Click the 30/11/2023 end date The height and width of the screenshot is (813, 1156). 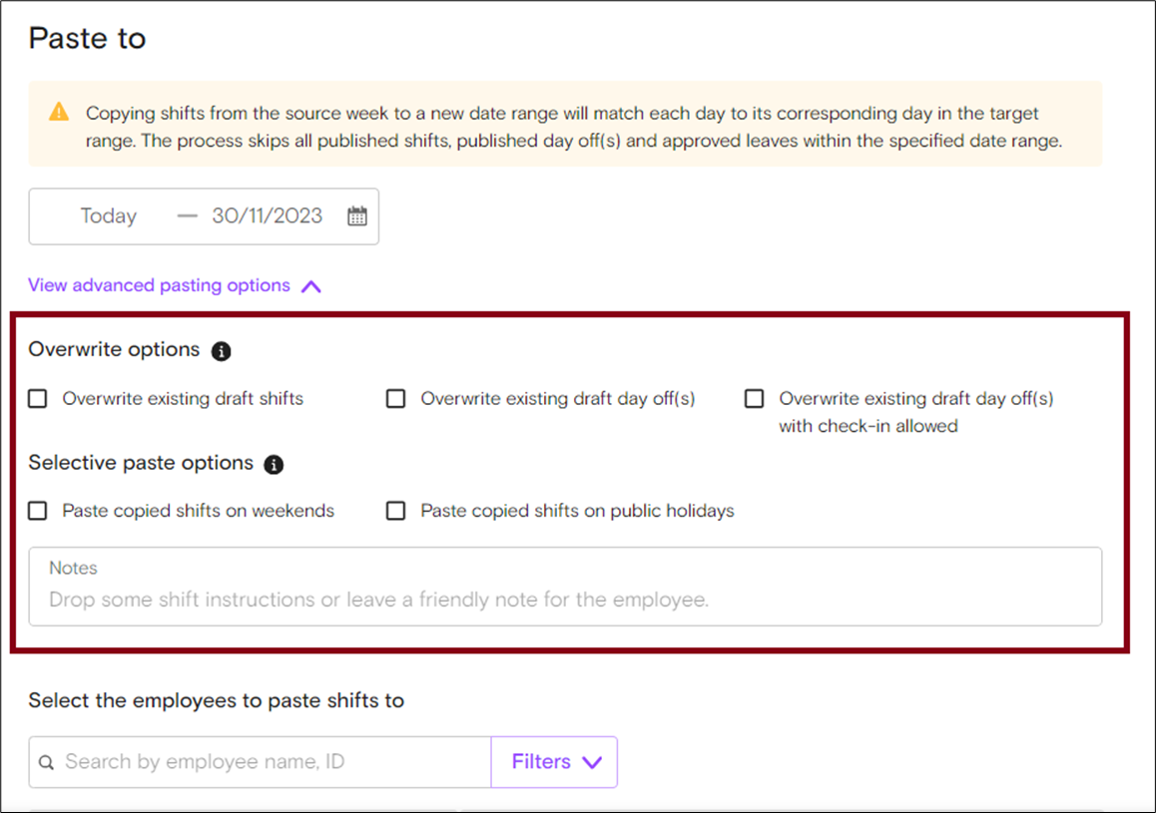267,216
